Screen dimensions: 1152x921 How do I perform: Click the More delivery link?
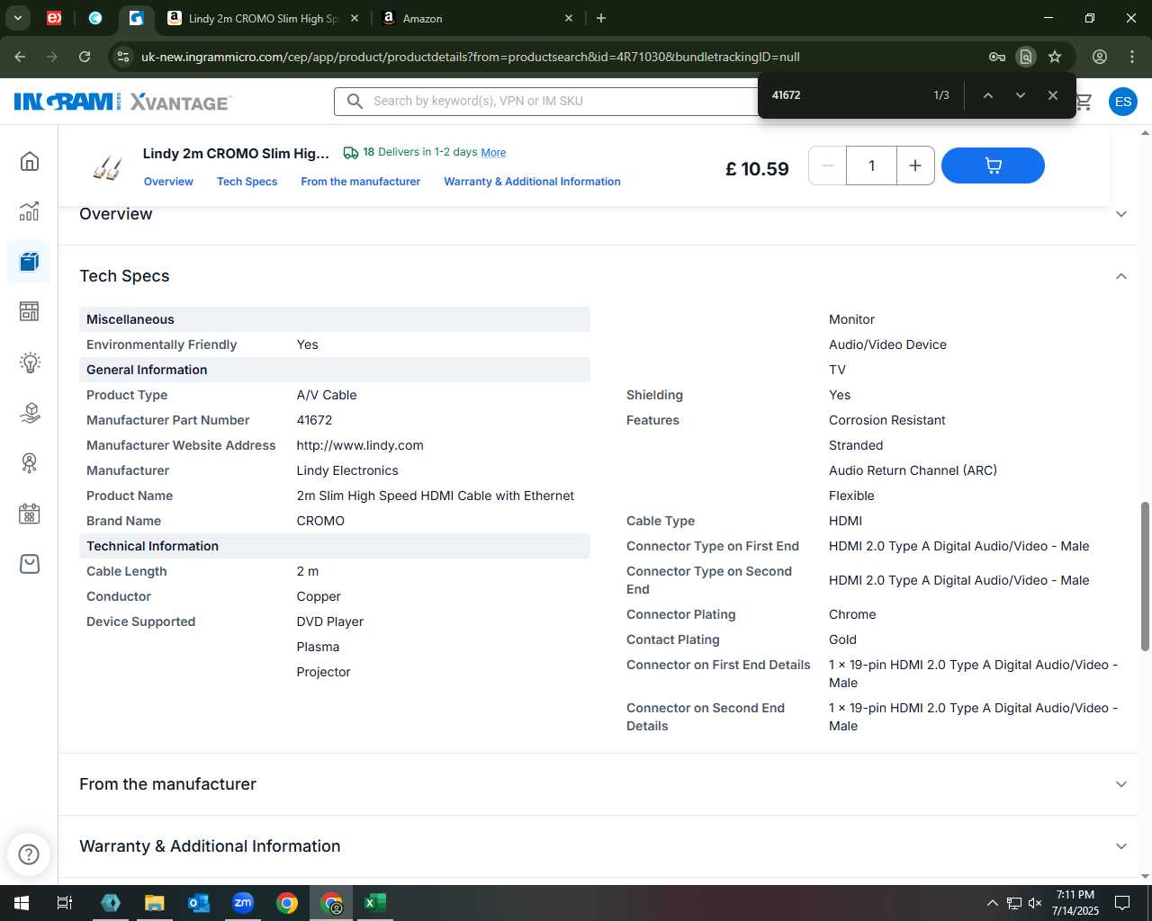pos(493,152)
